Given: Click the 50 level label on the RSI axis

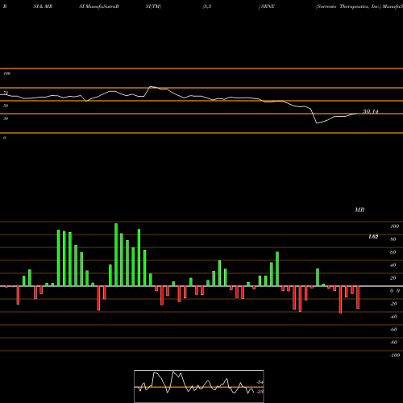Looking at the screenshot, I should coord(6,106).
